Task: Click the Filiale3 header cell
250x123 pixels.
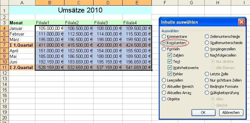Action: 108,23
